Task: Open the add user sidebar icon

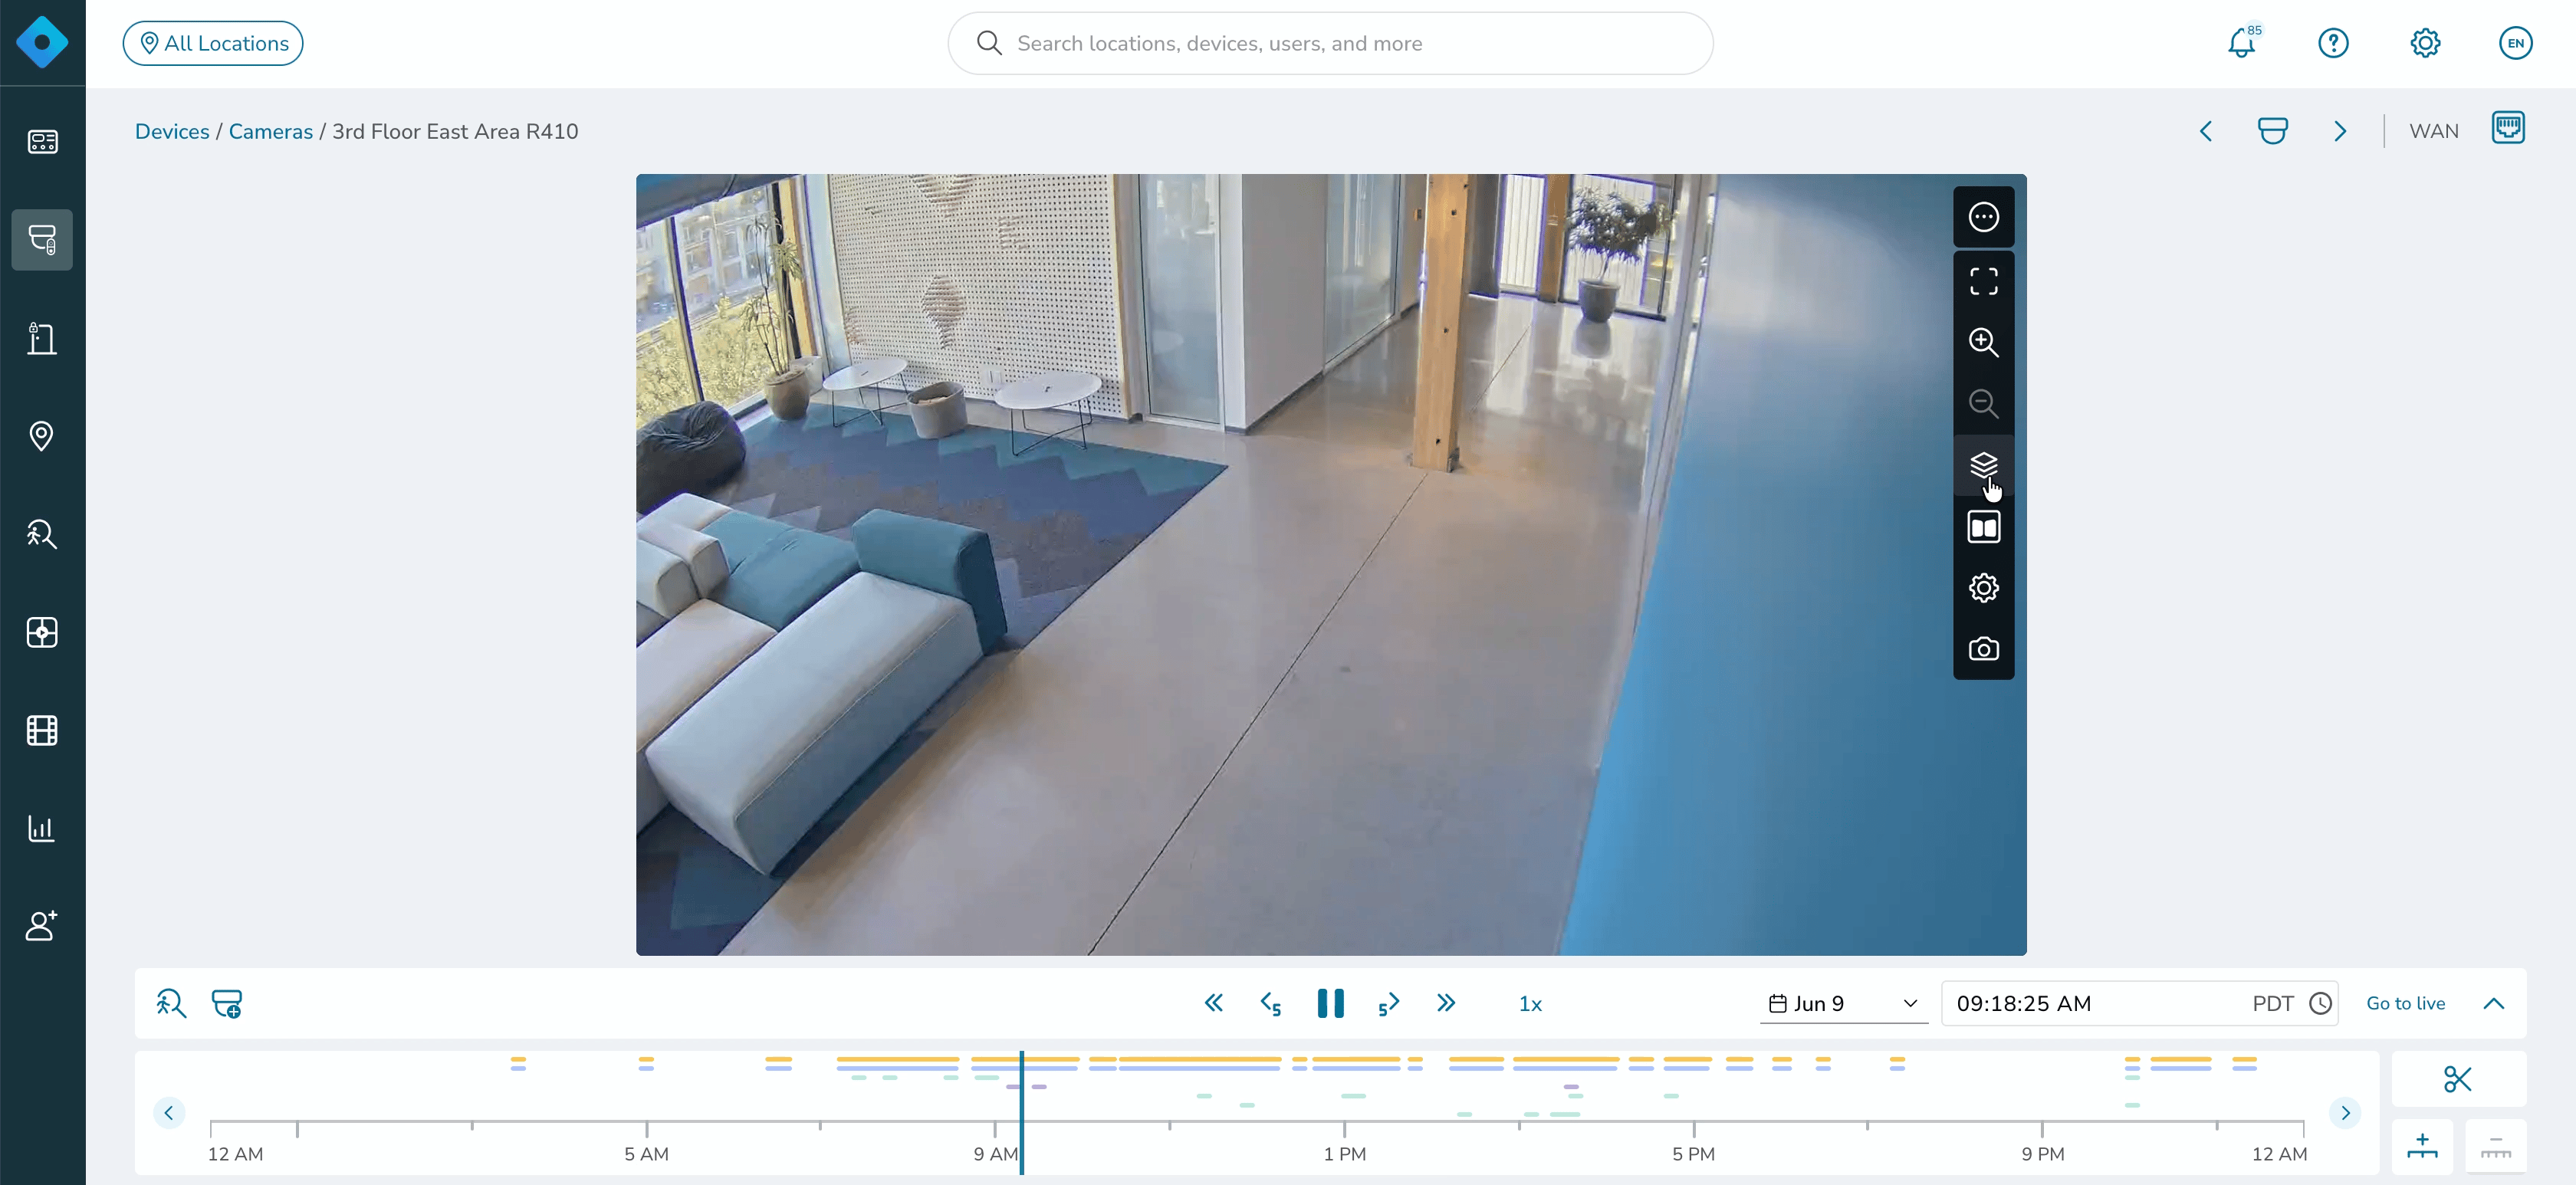Action: [x=42, y=926]
